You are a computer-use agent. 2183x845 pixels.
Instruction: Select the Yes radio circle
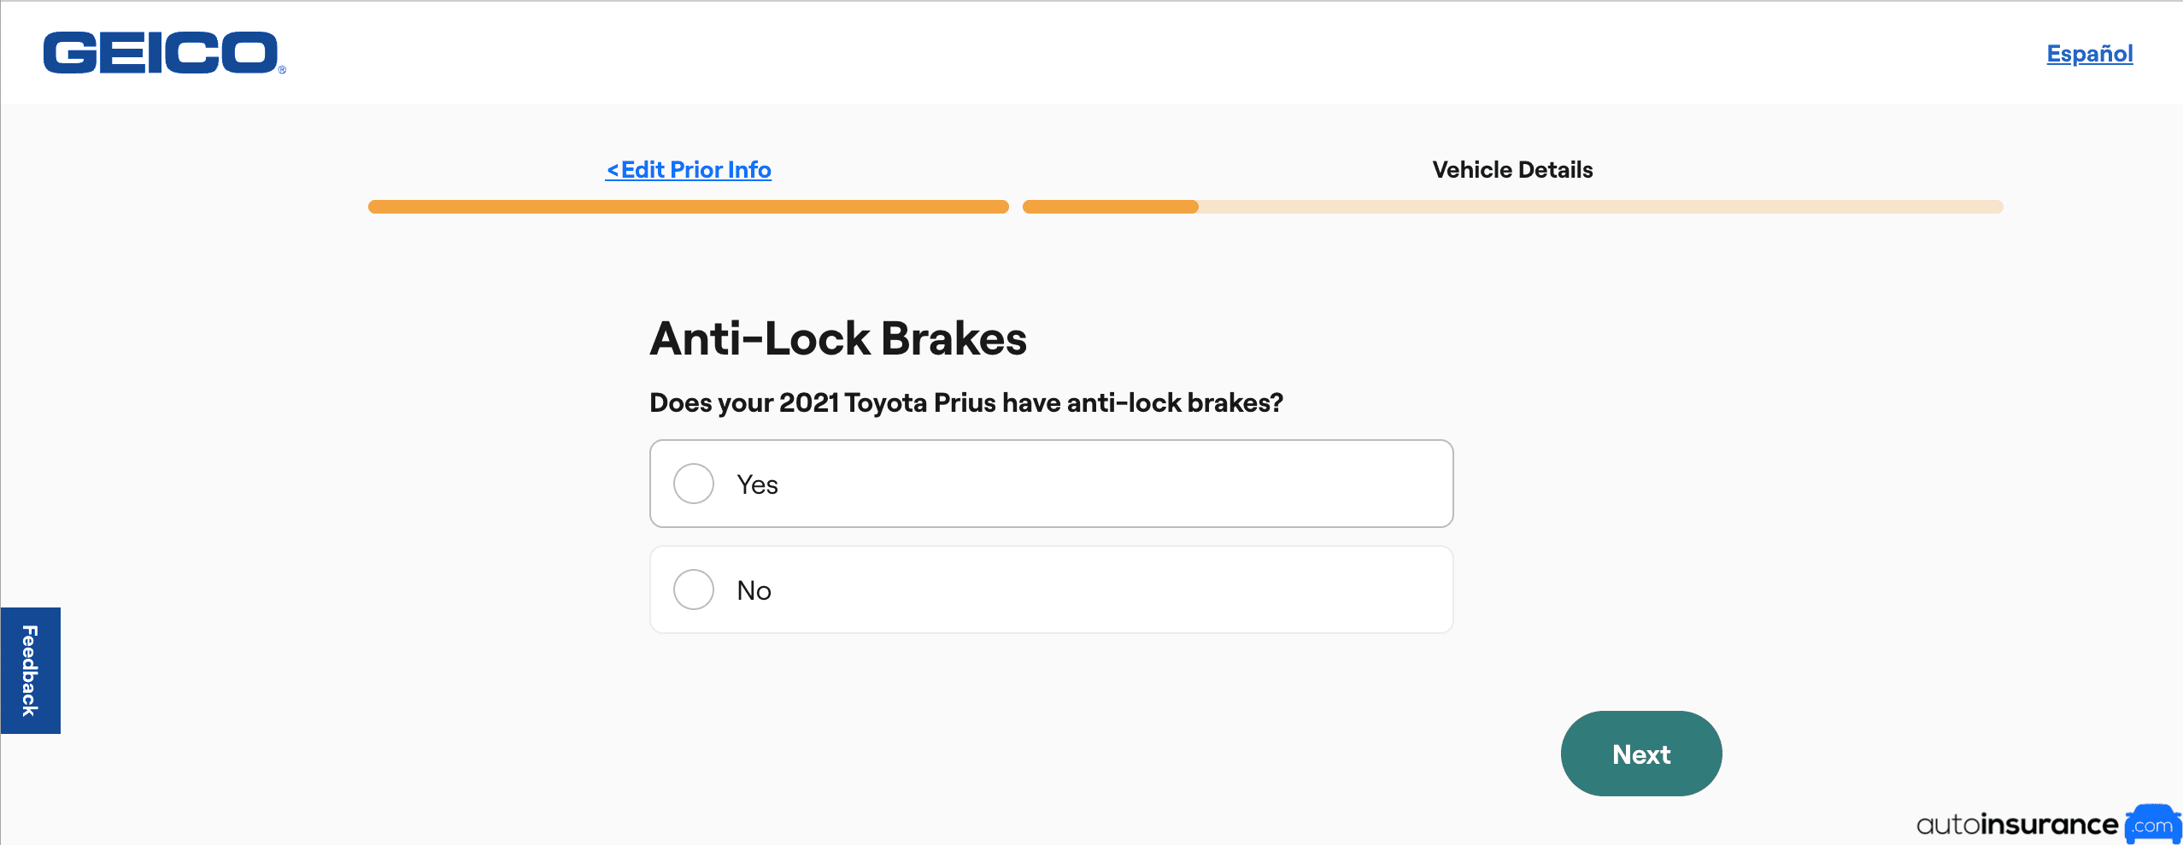(694, 484)
